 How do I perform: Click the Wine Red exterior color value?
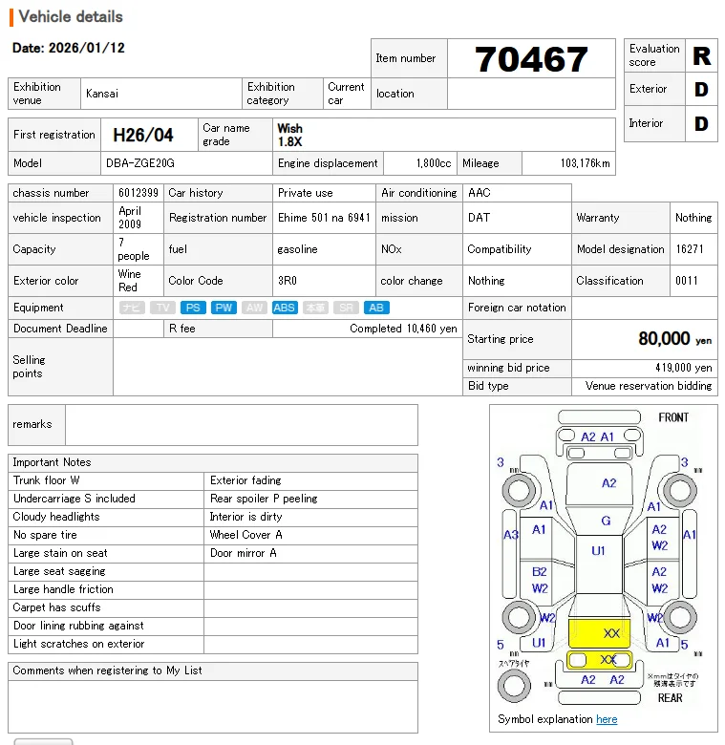pyautogui.click(x=129, y=281)
